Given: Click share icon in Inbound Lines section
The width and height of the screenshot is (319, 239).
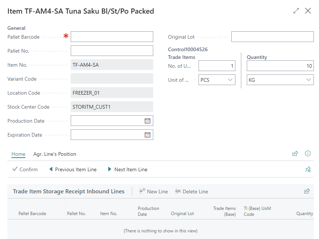Looking at the screenshot, I should pyautogui.click(x=307, y=191).
